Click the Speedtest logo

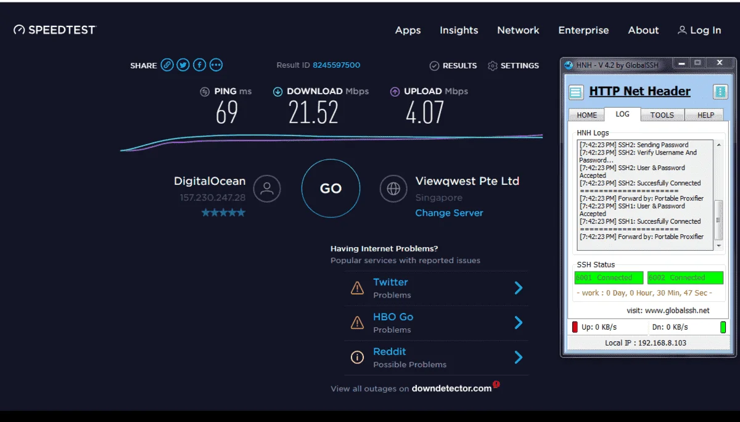(55, 30)
